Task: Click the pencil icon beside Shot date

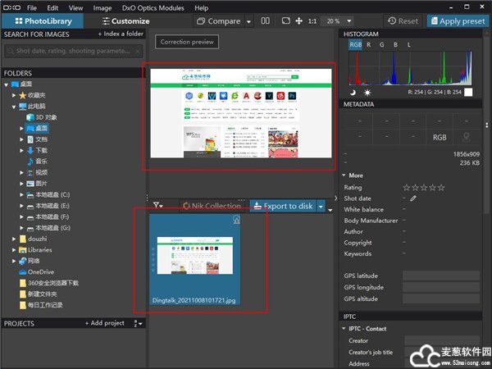Action: pos(413,198)
